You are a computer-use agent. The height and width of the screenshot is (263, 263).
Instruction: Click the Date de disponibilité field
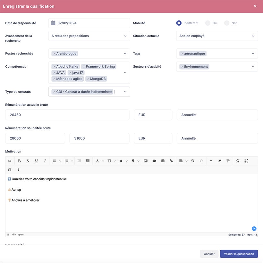(x=89, y=23)
